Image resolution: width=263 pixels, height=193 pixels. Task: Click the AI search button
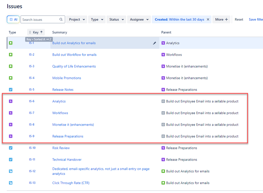click(13, 20)
